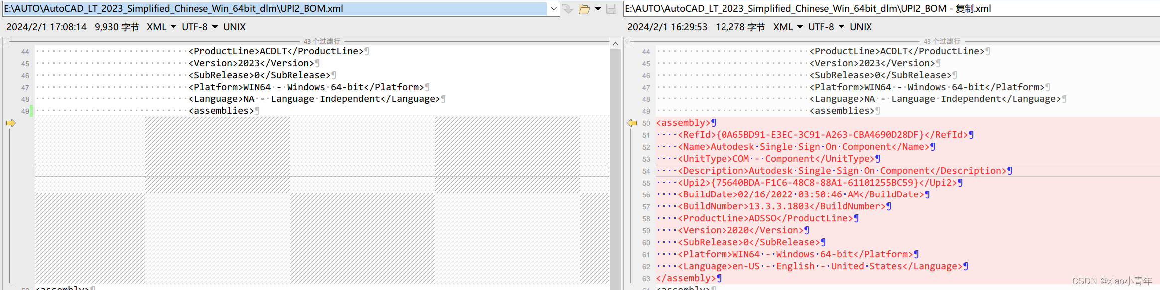Click right file path field UPI2_BOM - 复制.xml
This screenshot has height=290, width=1160.
click(891, 9)
